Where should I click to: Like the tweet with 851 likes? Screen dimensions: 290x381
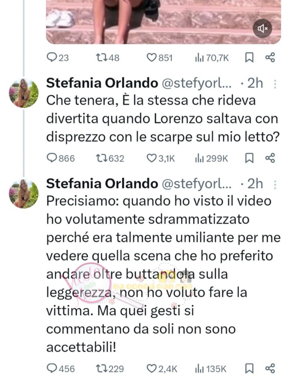pyautogui.click(x=160, y=58)
